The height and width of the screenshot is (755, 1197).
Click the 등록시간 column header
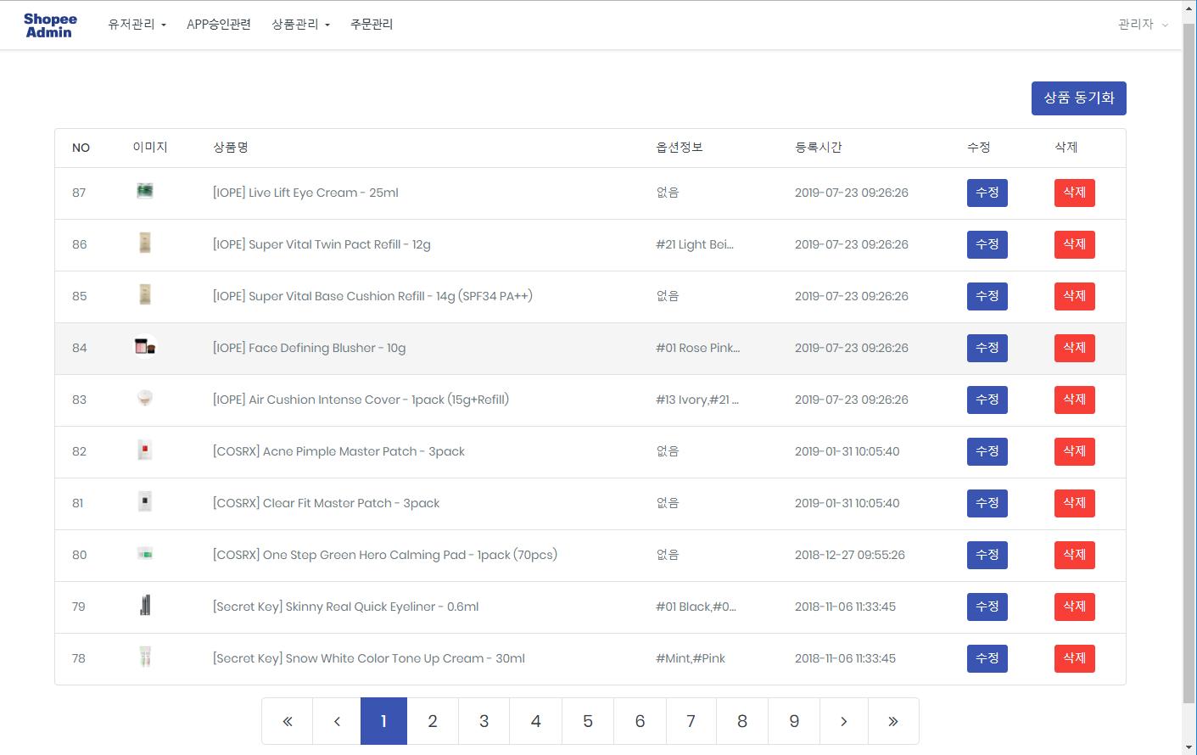pyautogui.click(x=819, y=148)
